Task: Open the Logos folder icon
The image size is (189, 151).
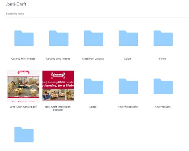Action: pyautogui.click(x=93, y=86)
